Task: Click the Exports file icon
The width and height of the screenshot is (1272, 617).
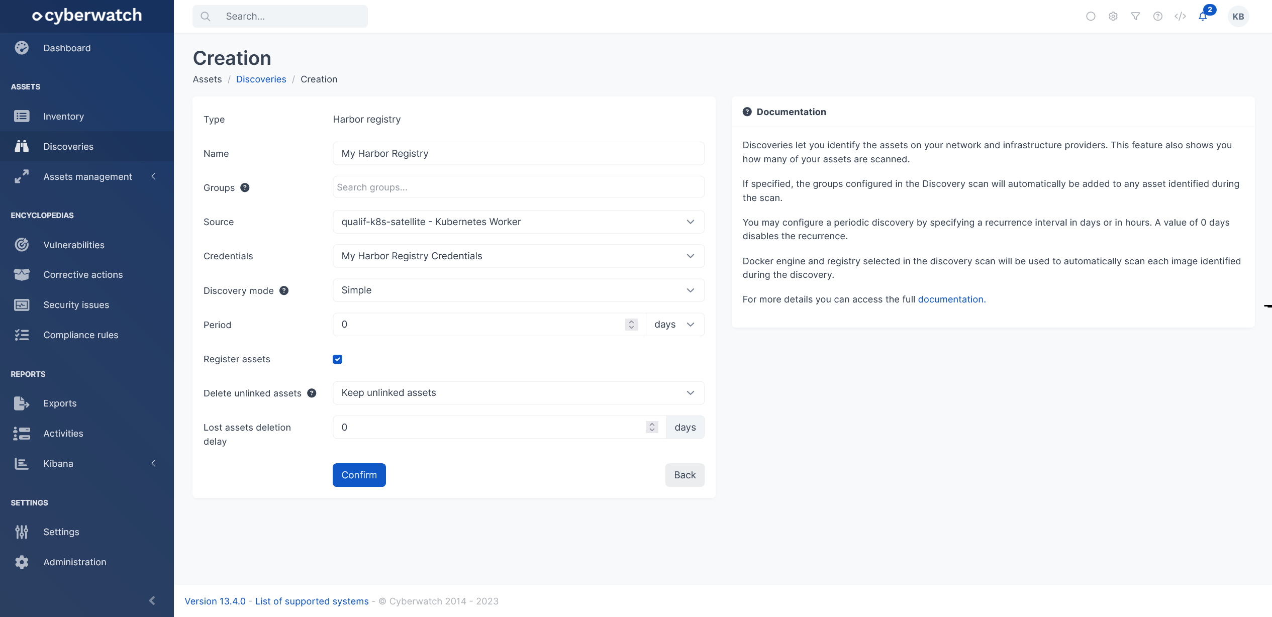Action: pyautogui.click(x=22, y=403)
